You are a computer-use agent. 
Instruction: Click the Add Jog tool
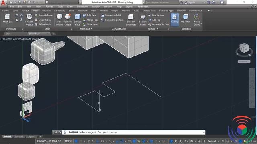[154, 20]
